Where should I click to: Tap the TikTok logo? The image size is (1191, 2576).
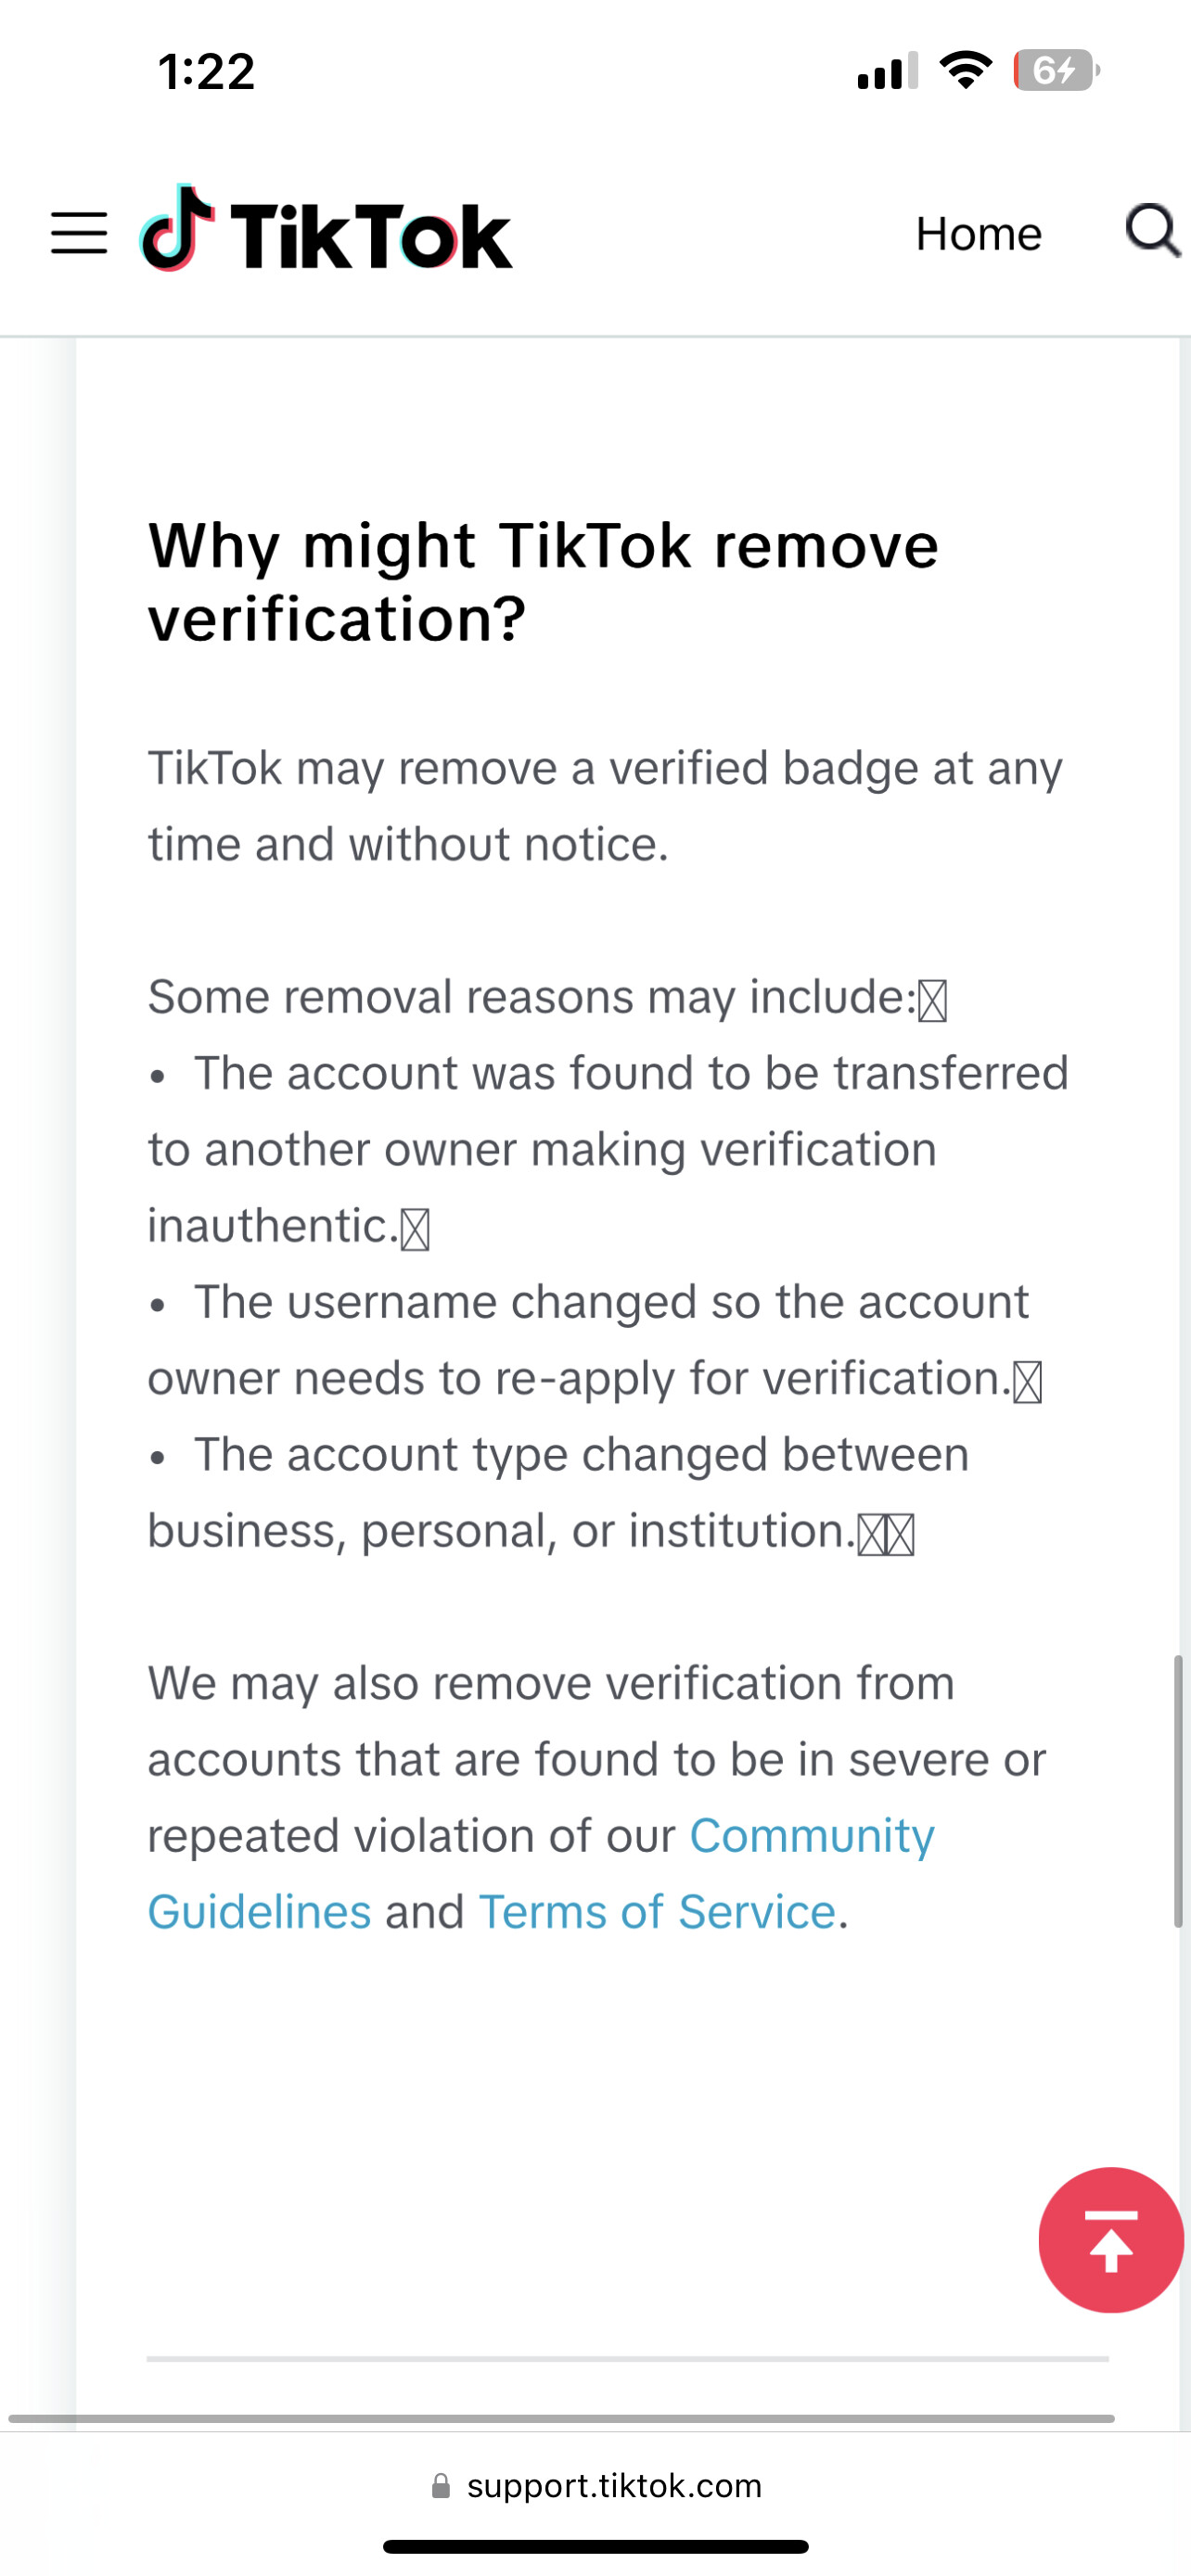coord(326,229)
